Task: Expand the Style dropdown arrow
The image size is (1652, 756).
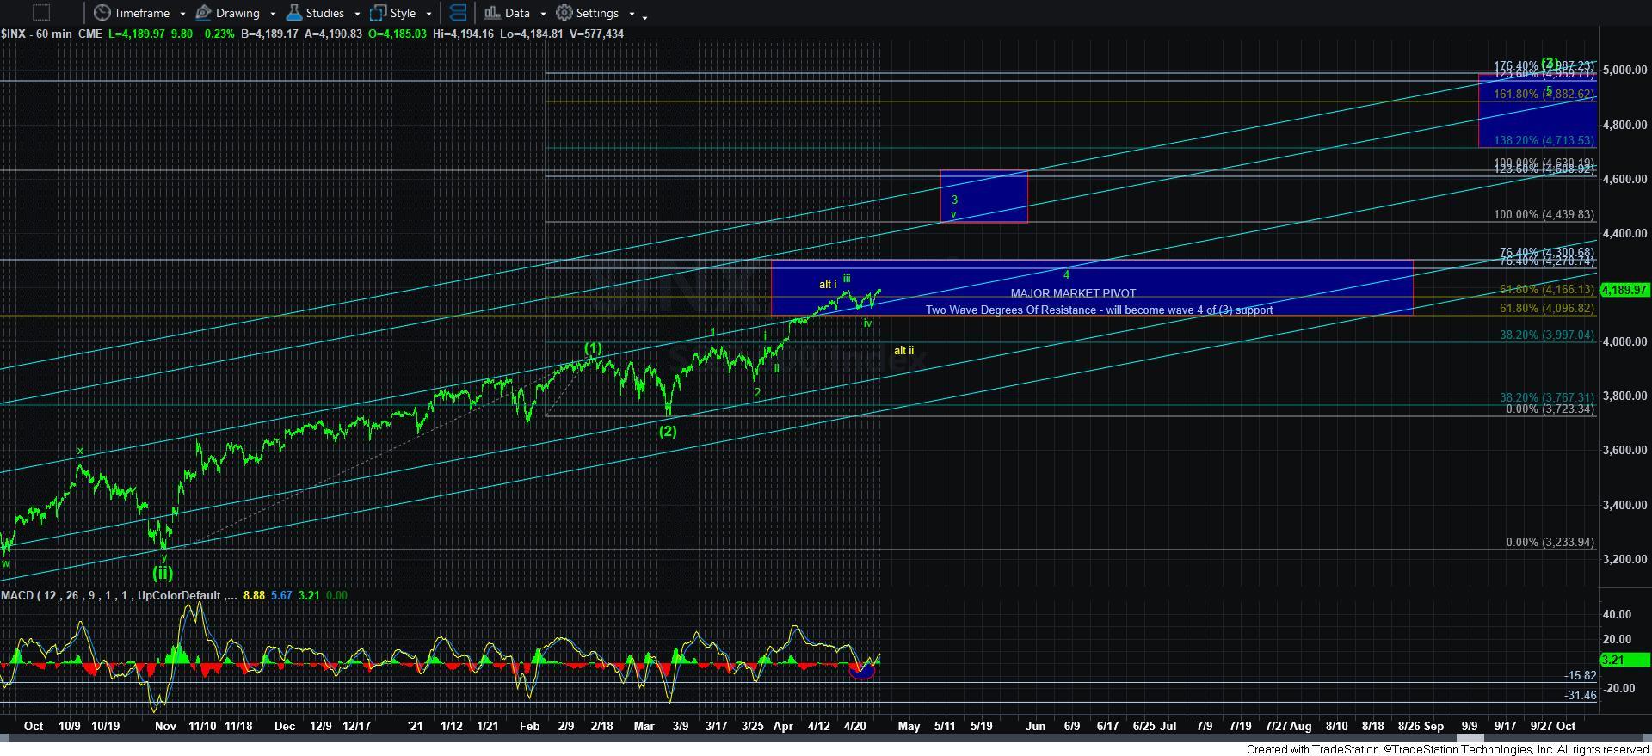Action: point(428,14)
